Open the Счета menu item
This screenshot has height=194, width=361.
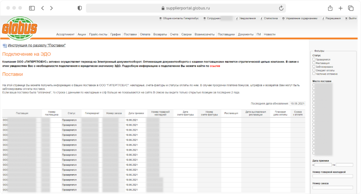[174, 34]
